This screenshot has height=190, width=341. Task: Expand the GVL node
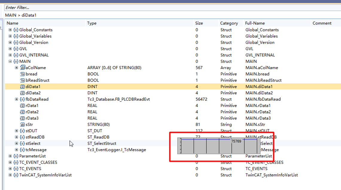[10, 49]
